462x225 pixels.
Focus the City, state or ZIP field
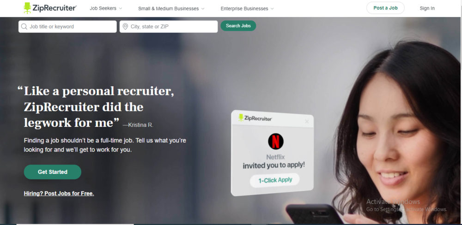coord(169,26)
